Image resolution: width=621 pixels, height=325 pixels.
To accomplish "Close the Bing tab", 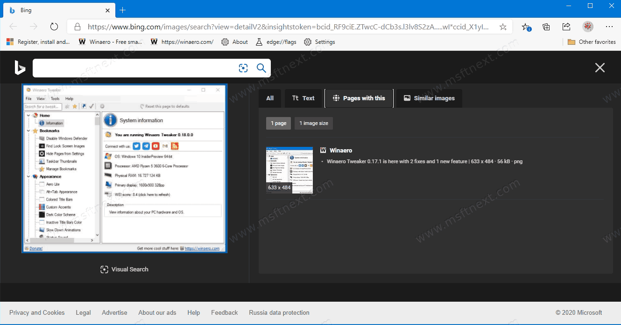I will click(x=108, y=10).
